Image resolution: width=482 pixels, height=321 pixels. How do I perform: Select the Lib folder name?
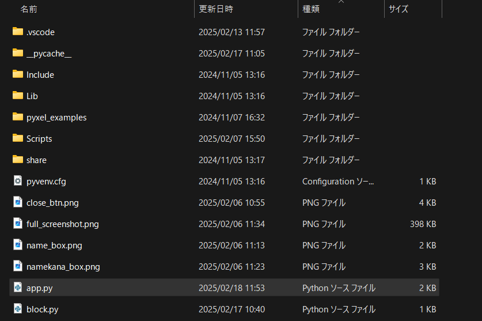(32, 96)
